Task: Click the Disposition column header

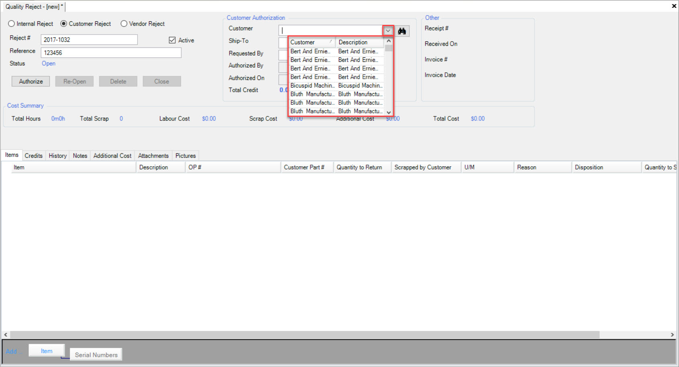Action: [x=606, y=167]
